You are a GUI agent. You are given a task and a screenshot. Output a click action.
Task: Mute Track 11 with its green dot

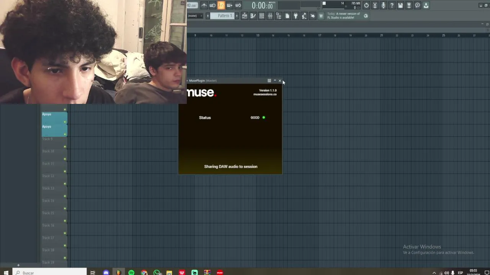pyautogui.click(x=65, y=171)
